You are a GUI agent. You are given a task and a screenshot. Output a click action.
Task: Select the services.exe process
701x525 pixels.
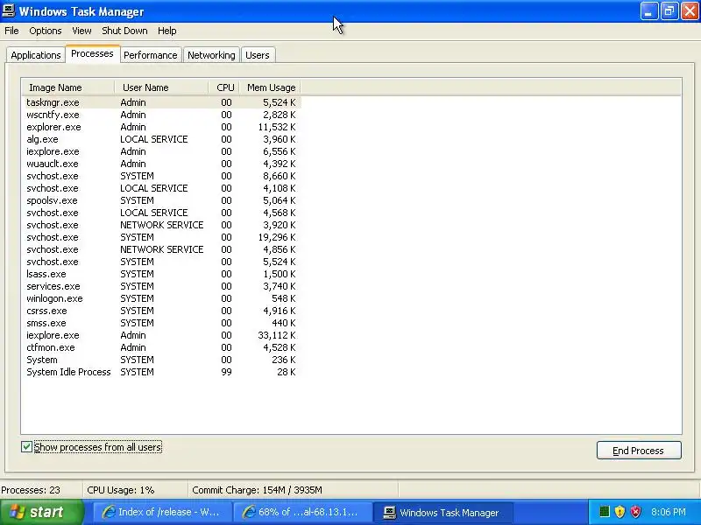click(x=161, y=287)
